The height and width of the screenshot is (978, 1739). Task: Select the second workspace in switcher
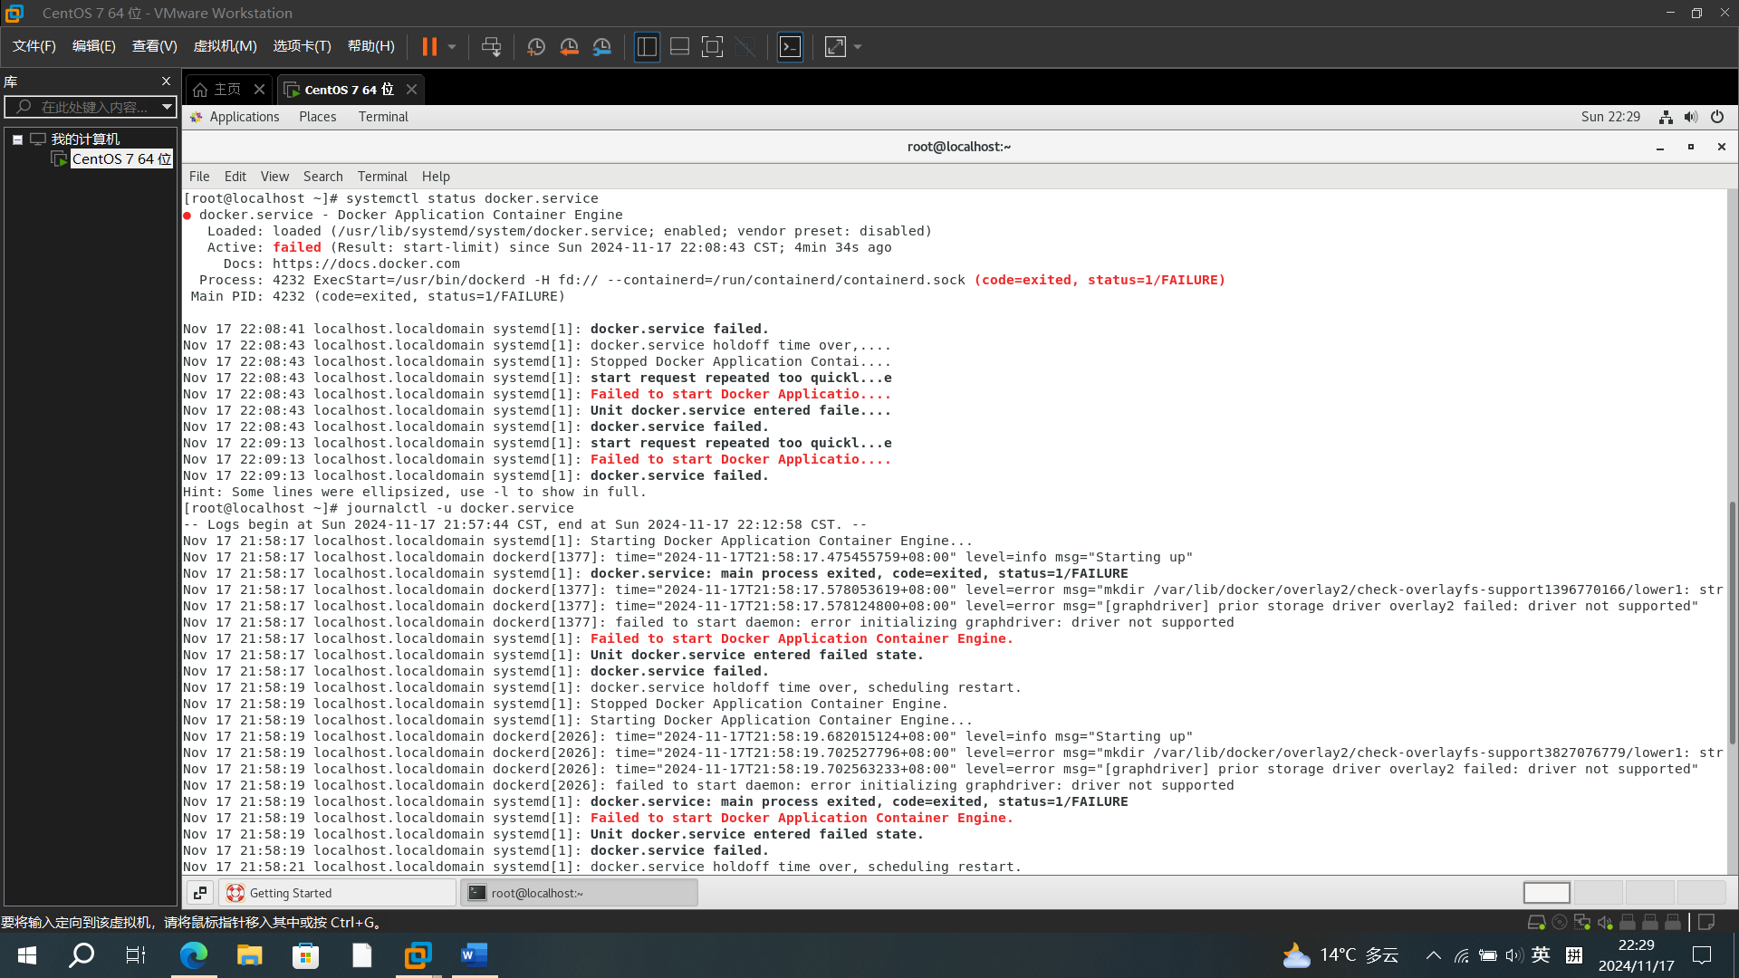[1598, 893]
